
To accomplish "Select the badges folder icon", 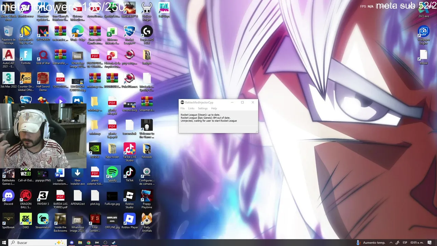I will [147, 57].
